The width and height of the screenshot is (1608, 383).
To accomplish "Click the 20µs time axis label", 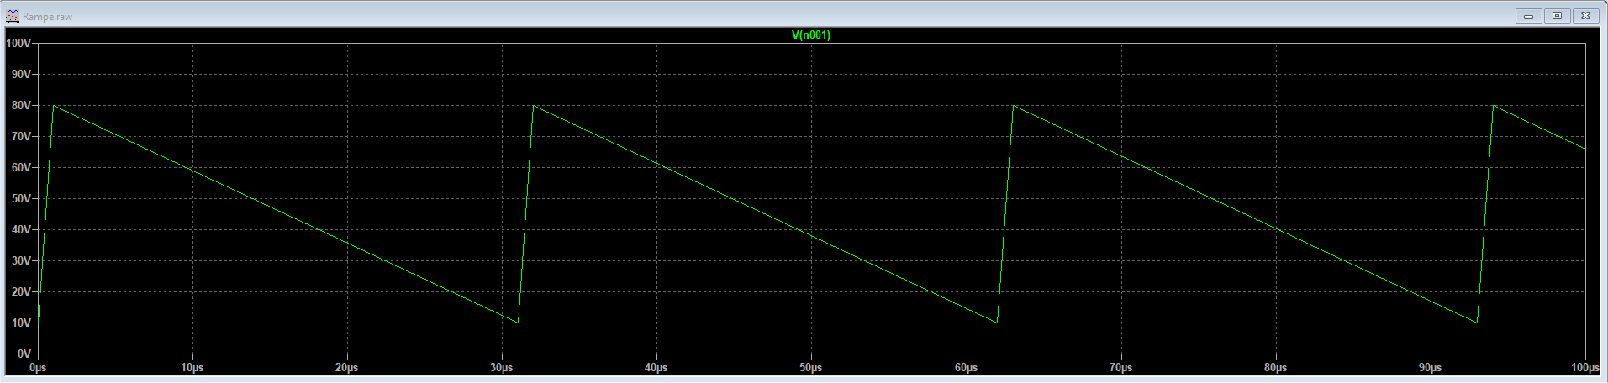I will tap(347, 368).
